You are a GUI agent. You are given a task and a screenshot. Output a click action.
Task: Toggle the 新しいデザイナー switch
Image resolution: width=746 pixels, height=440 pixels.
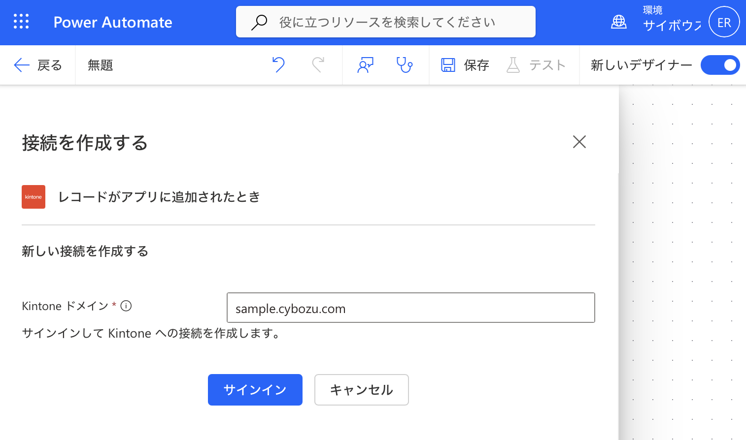point(720,65)
